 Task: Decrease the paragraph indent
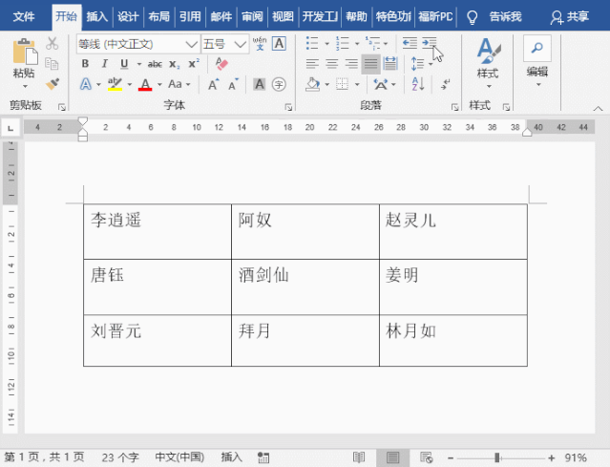[410, 44]
